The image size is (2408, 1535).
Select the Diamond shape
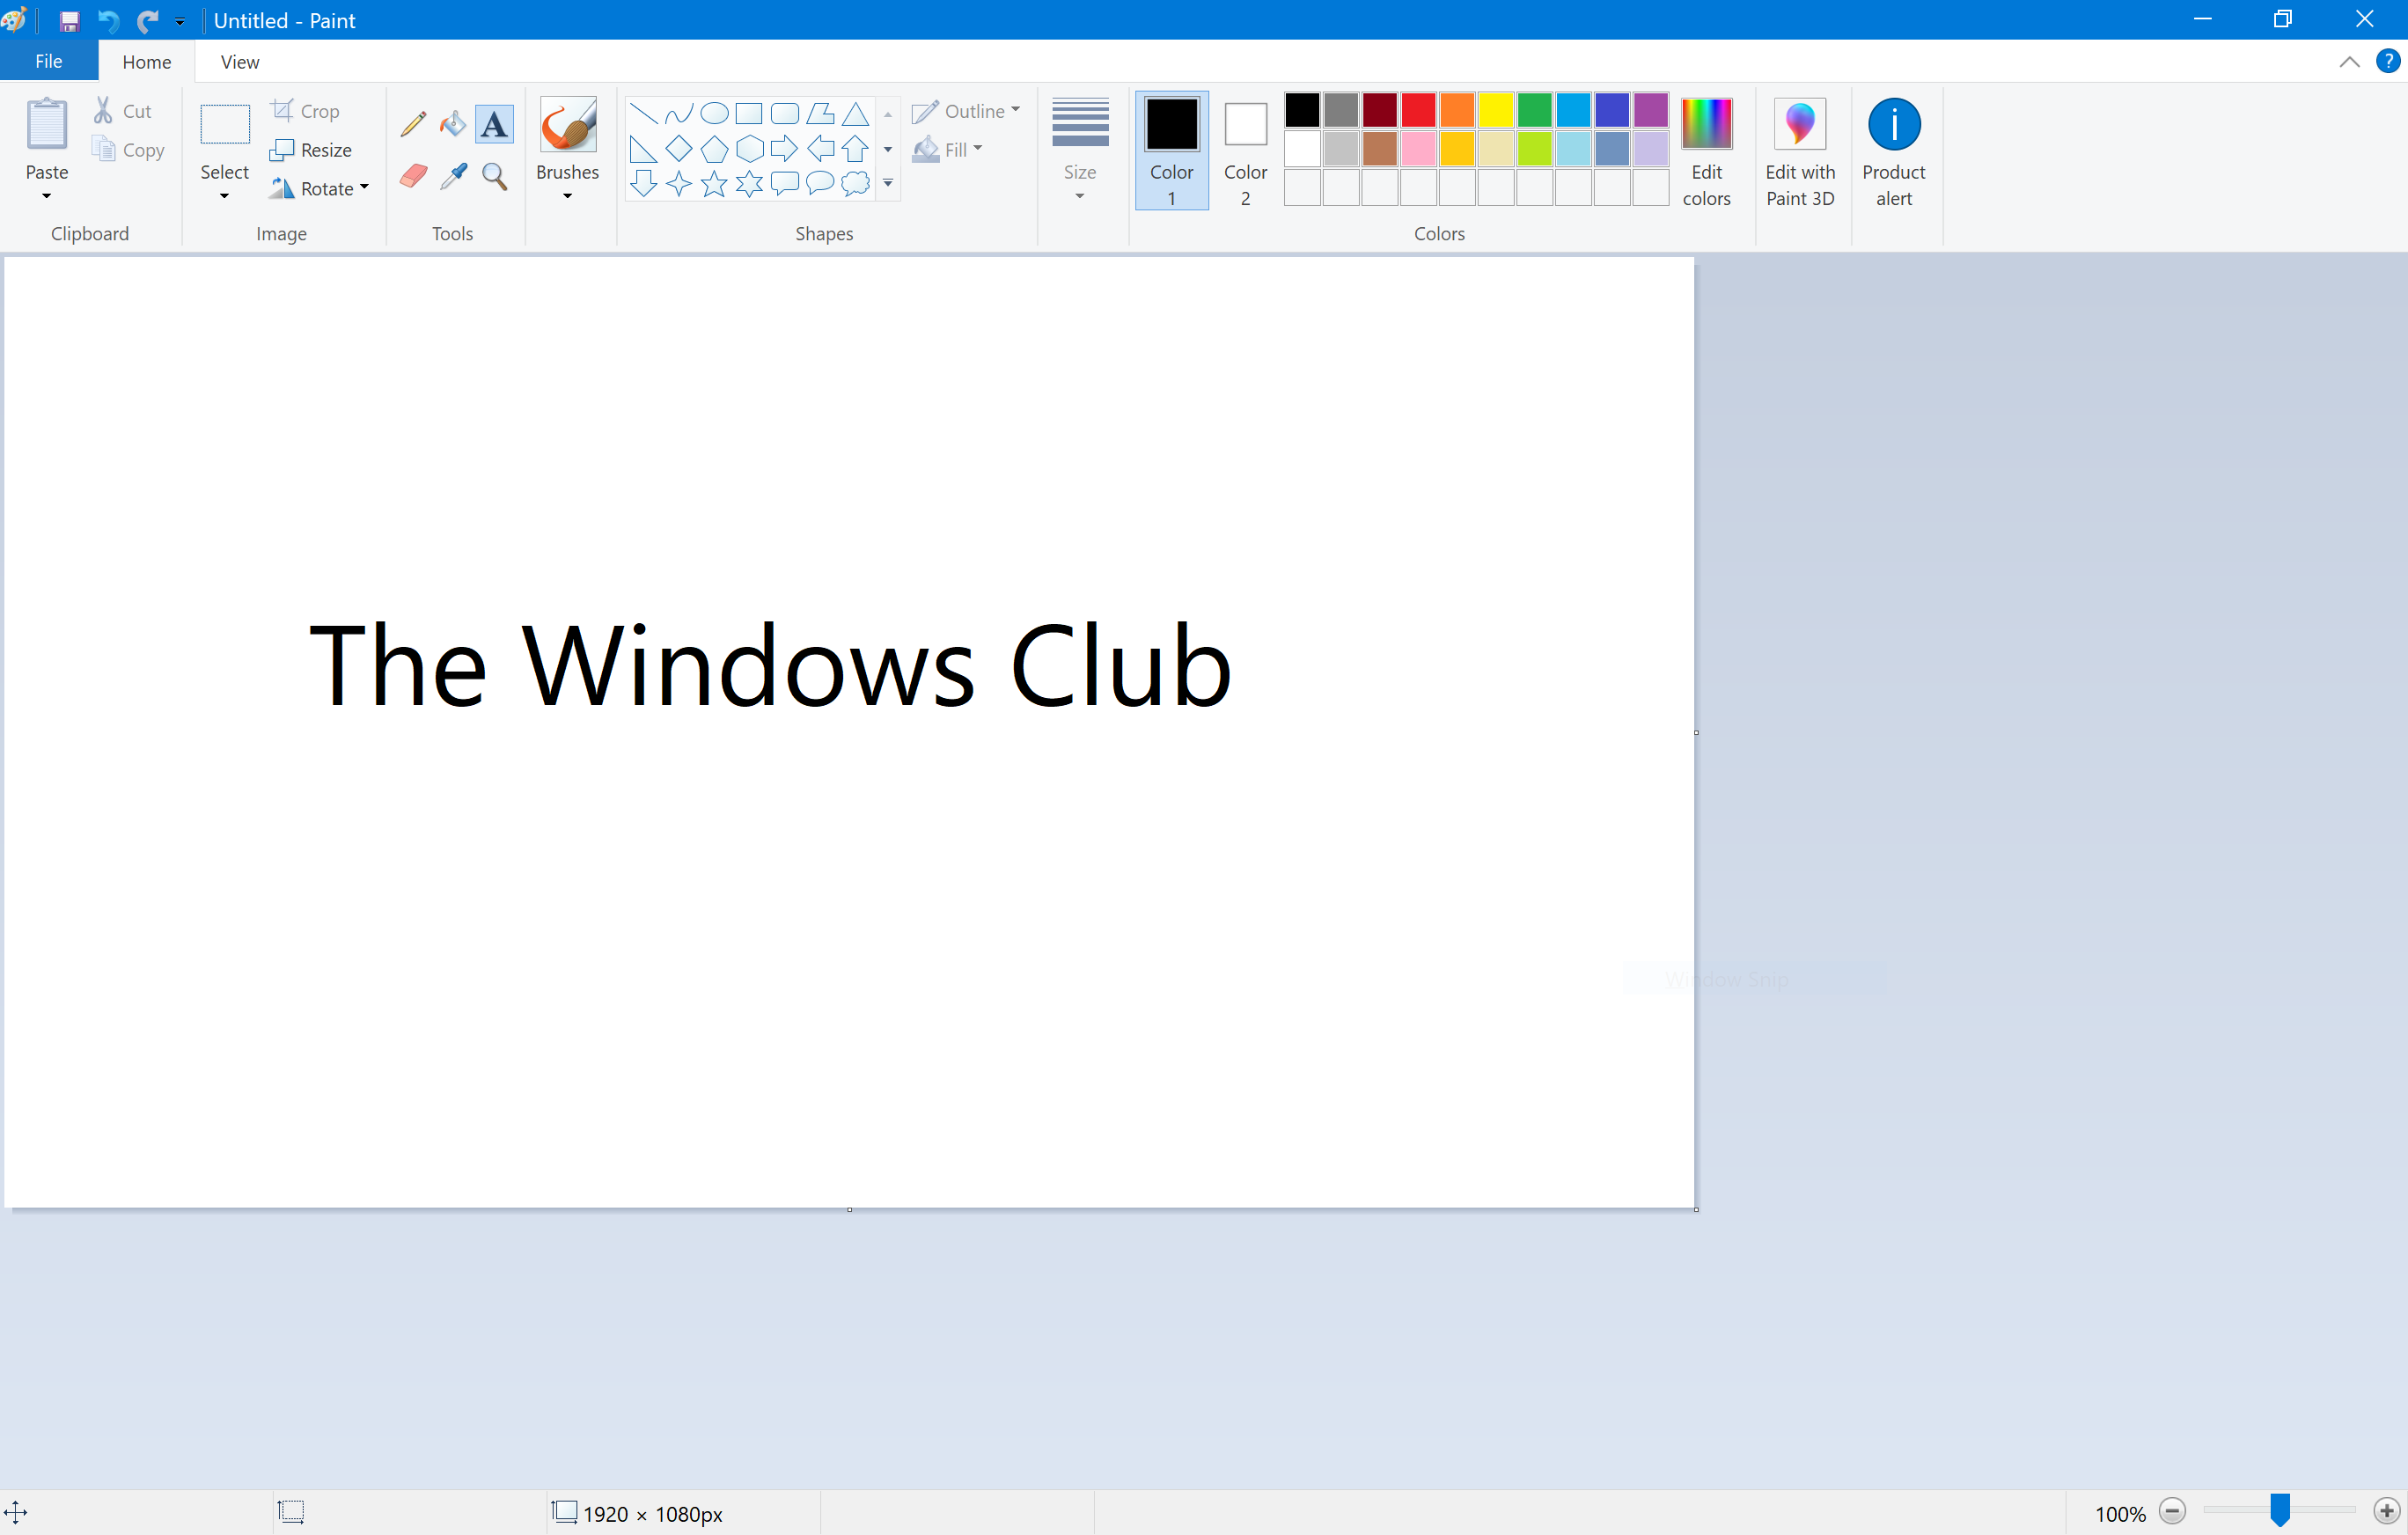point(679,149)
